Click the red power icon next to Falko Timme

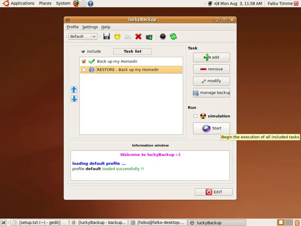[296, 3]
